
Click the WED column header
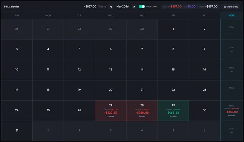[x=111, y=15]
